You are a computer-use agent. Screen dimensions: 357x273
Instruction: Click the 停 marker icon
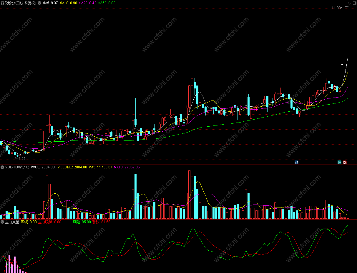339,162
